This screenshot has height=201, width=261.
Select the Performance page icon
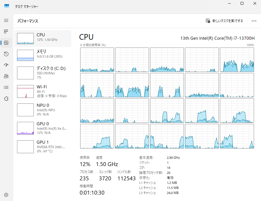coord(6,43)
